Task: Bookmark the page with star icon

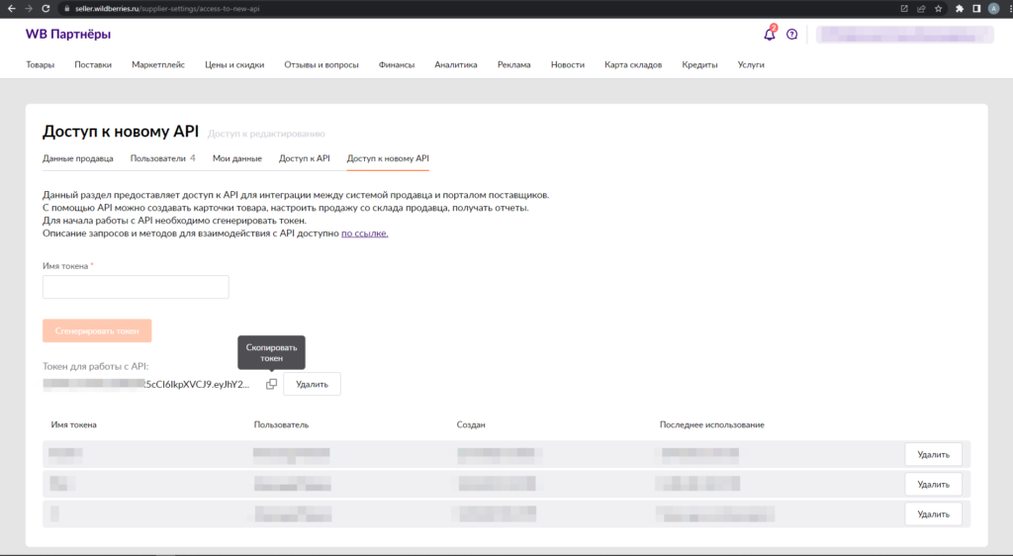Action: point(938,8)
